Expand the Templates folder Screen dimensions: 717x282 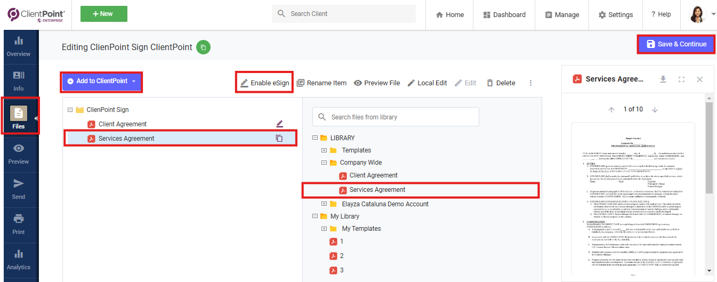coord(324,150)
